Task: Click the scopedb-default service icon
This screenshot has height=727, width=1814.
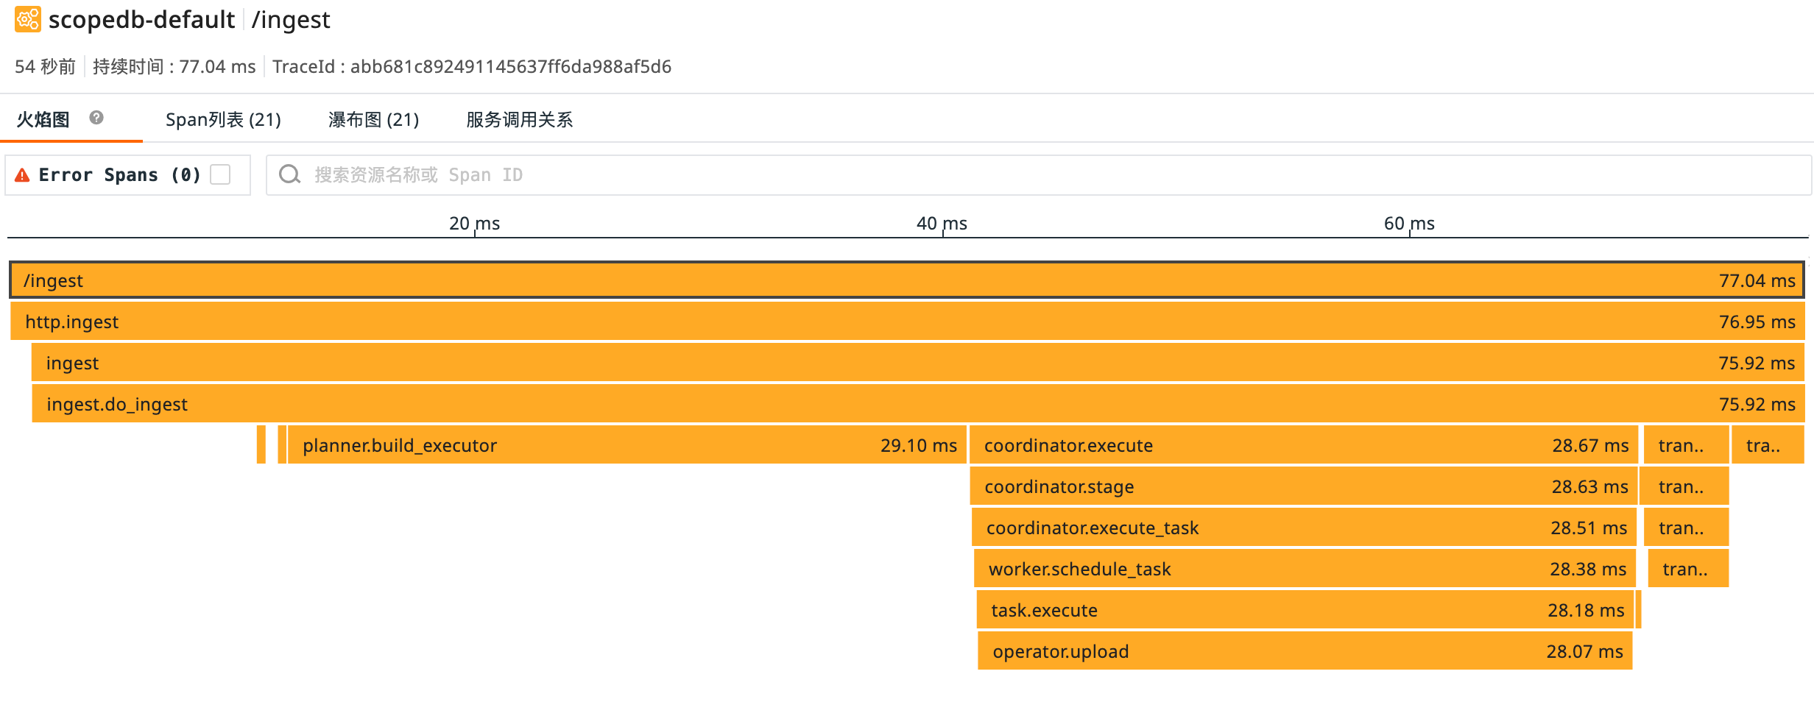Action: click(28, 20)
